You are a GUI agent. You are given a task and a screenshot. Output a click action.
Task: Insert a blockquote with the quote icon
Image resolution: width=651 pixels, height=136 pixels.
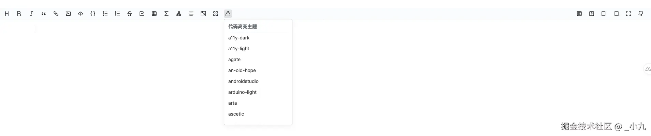coord(44,14)
